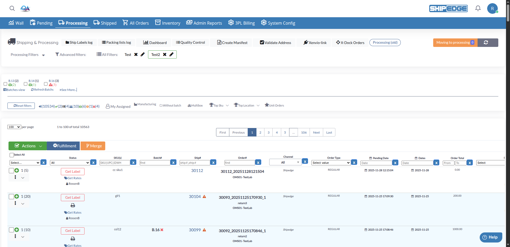Viewport: 510px width, 247px height.
Task: Switch to the Shipped tab
Action: (105, 23)
